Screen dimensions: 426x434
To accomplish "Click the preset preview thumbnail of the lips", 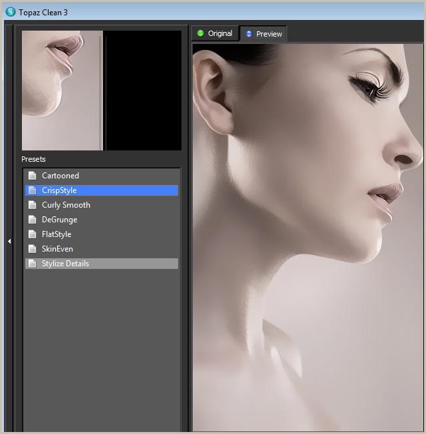I will (x=62, y=90).
